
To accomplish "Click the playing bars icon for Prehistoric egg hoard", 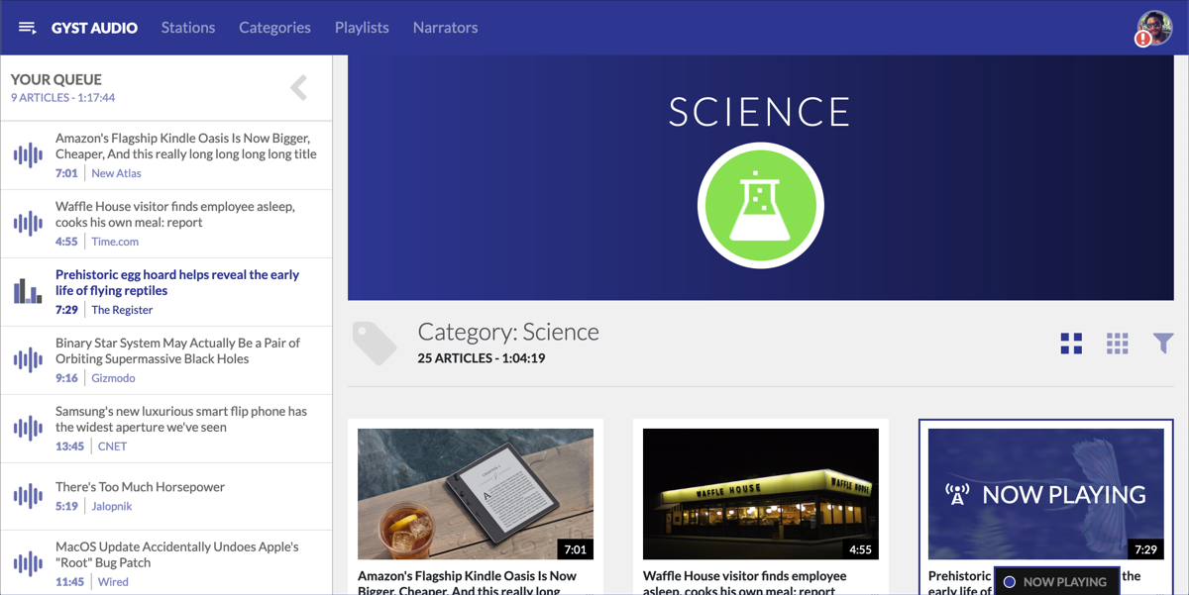I will click(28, 291).
